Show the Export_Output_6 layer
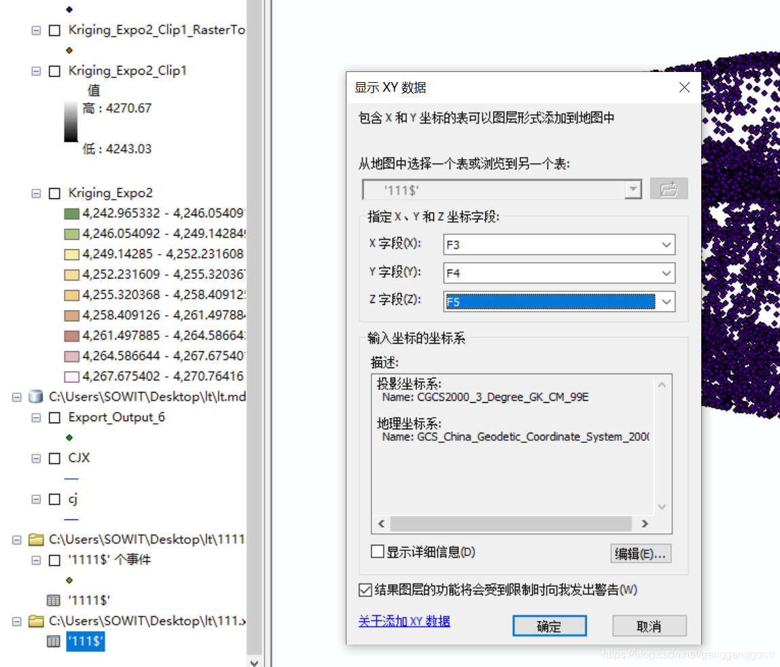This screenshot has height=667, width=780. pyautogui.click(x=55, y=418)
